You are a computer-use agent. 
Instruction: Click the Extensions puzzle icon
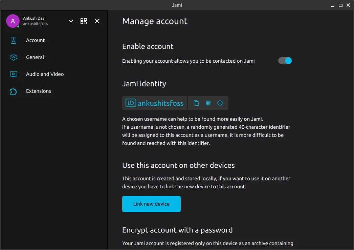14,91
